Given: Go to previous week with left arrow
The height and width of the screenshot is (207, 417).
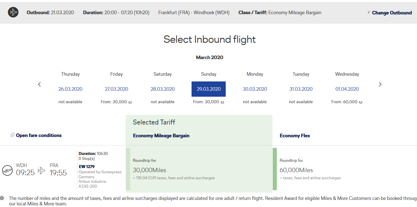Looking at the screenshot, I should pos(39,84).
